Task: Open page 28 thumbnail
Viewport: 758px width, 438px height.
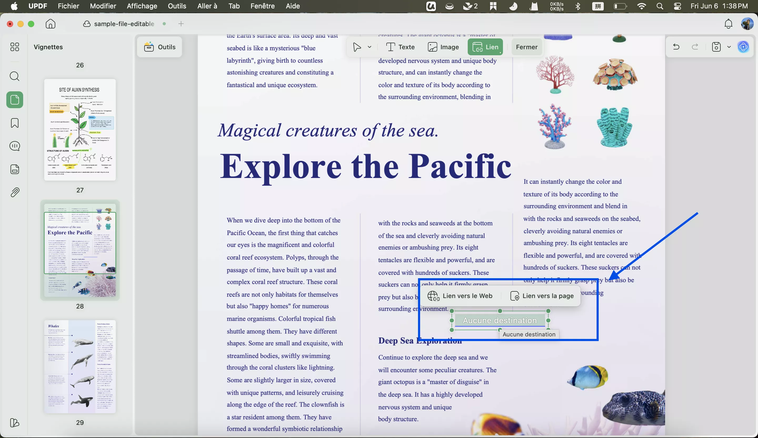Action: coord(80,250)
